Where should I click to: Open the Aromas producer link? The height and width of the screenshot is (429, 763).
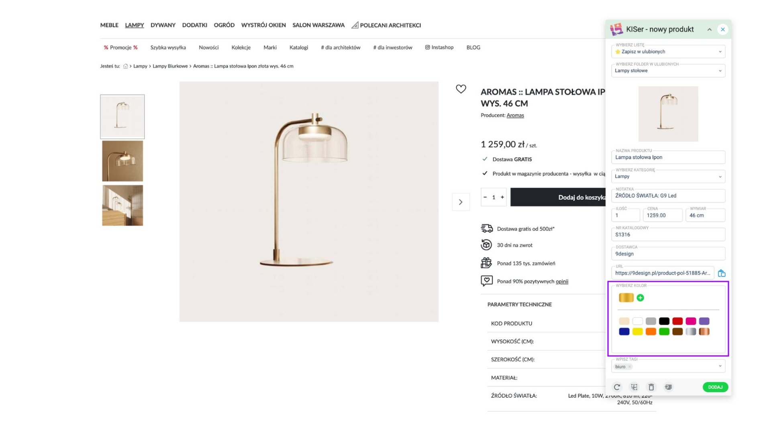pyautogui.click(x=515, y=116)
